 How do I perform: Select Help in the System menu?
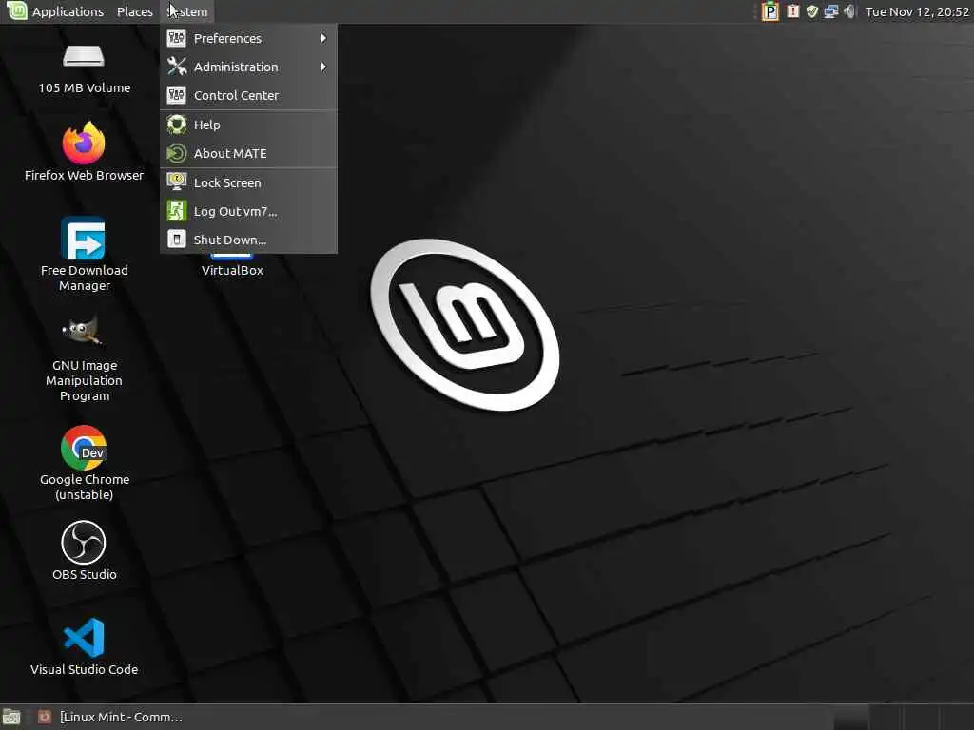(x=248, y=125)
